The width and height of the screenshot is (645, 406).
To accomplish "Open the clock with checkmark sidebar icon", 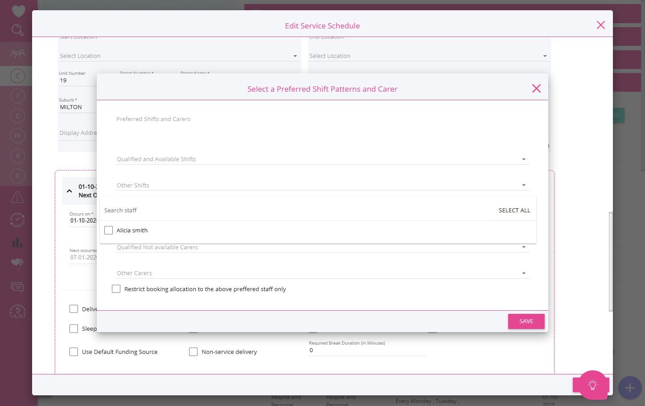I will tap(17, 219).
